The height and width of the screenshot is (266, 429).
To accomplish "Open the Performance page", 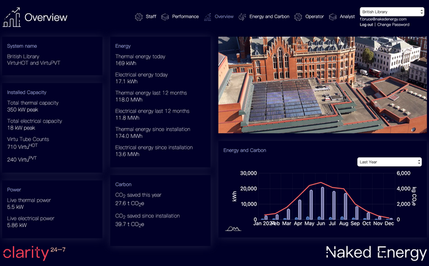I will (185, 17).
